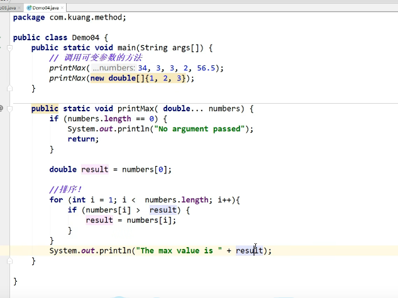Click the final closing brace of the class

point(15,281)
